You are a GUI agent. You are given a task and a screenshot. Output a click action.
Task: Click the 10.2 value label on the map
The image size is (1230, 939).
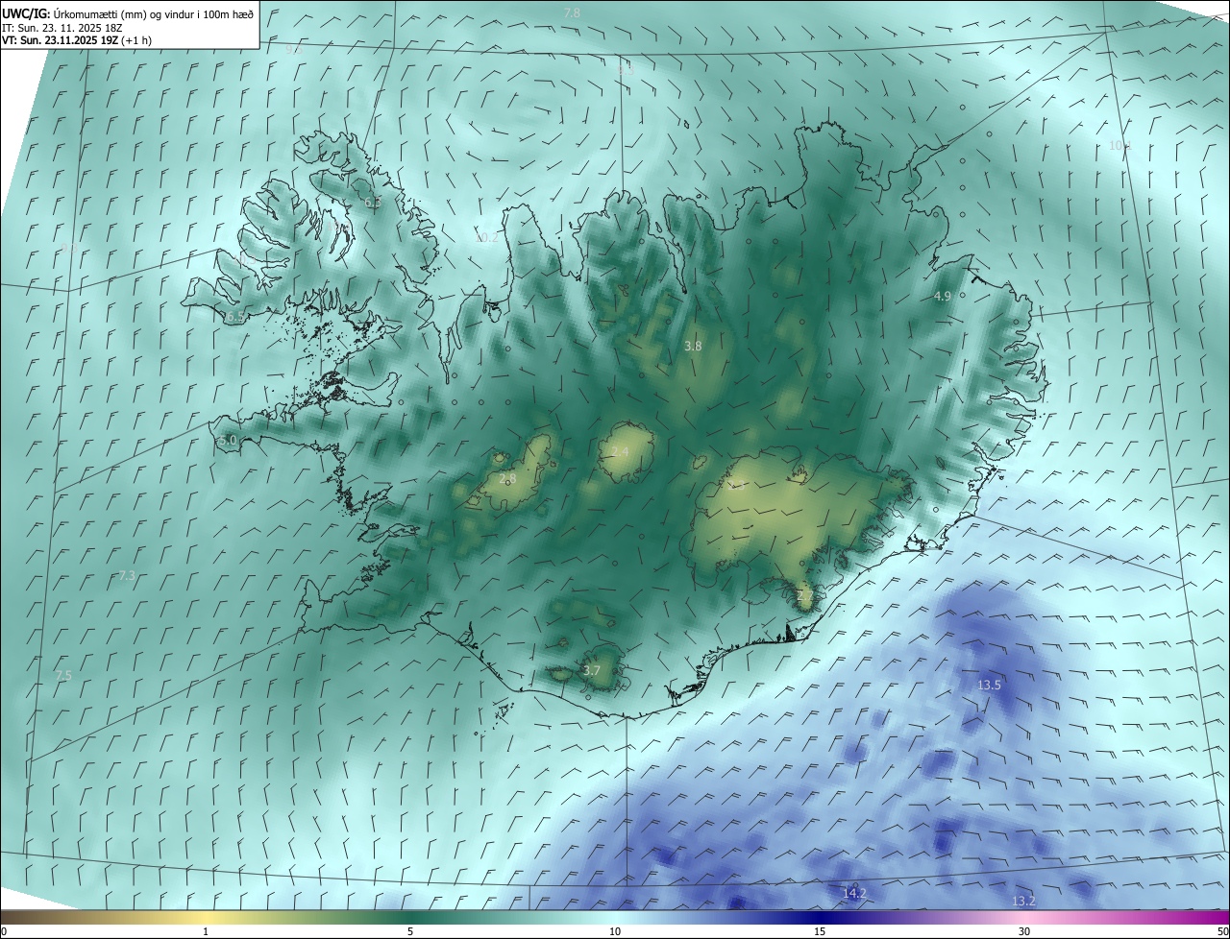[x=487, y=237]
